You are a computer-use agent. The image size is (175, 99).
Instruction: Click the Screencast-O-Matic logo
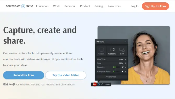(x=19, y=6)
